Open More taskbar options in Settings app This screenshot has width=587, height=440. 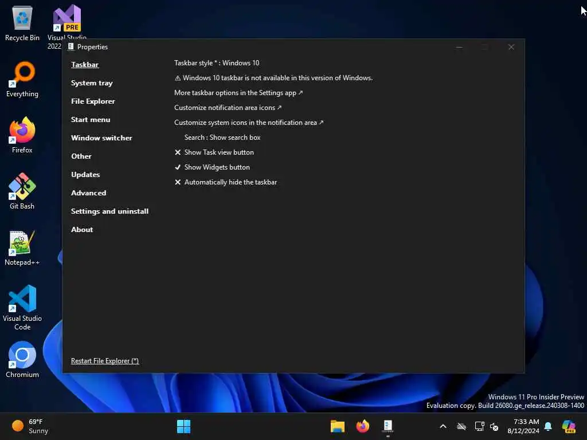point(238,93)
